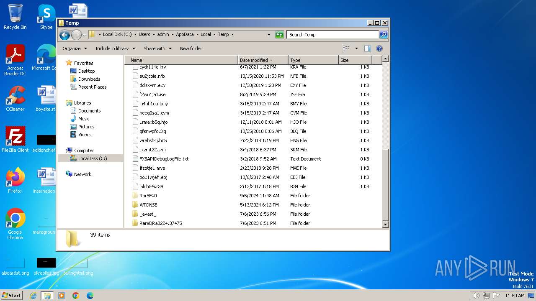Click AppData in address breadcrumb

(185, 35)
